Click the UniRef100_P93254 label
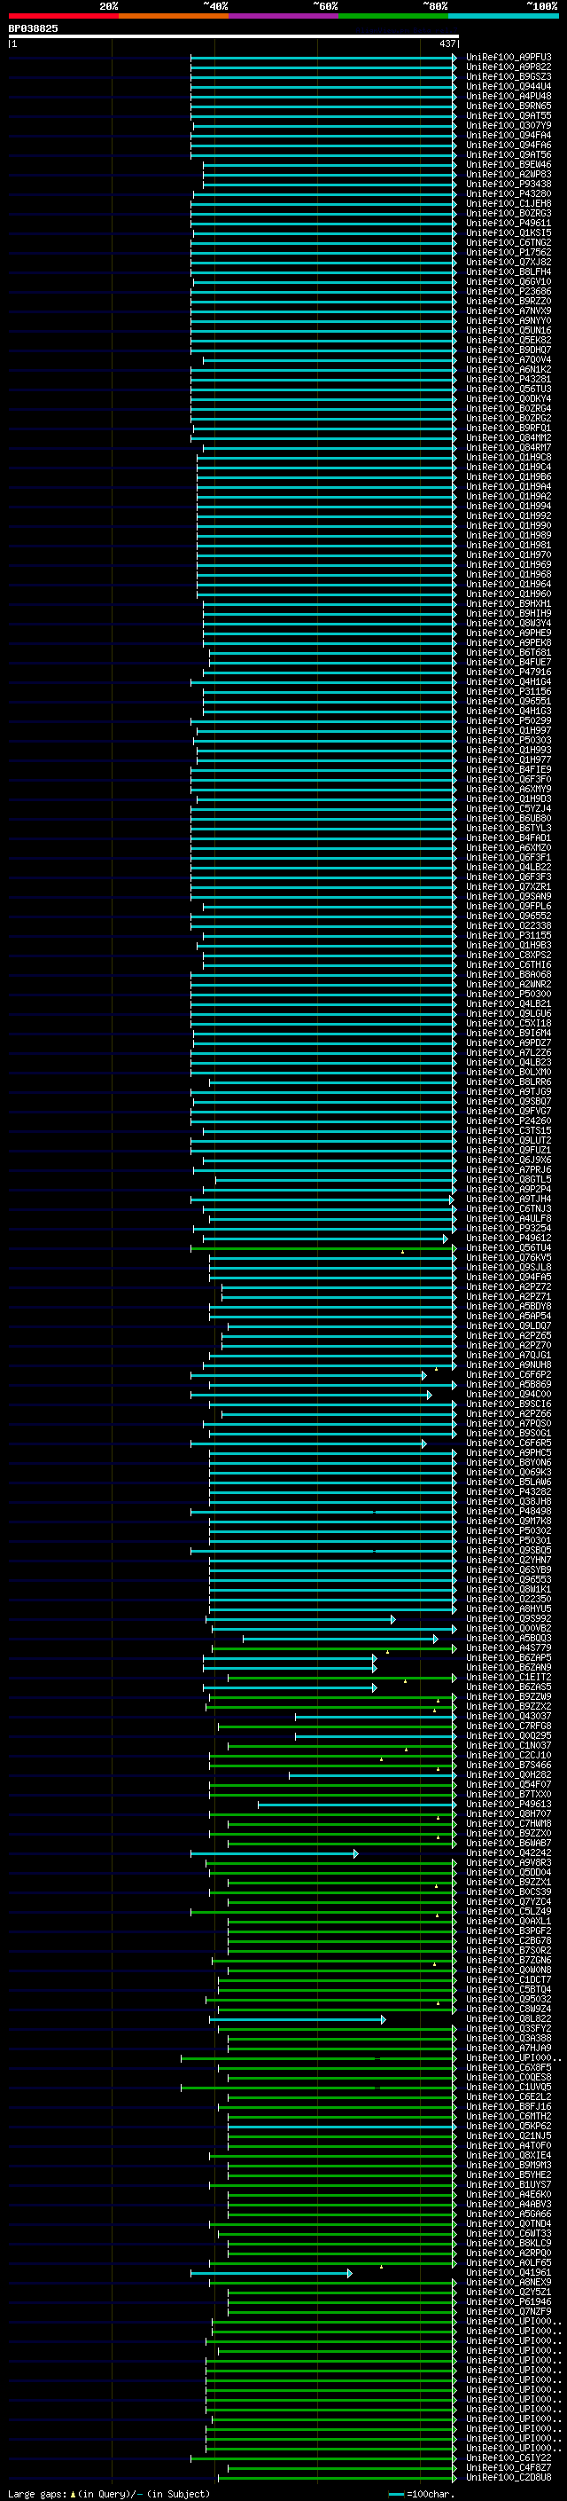 point(509,1228)
